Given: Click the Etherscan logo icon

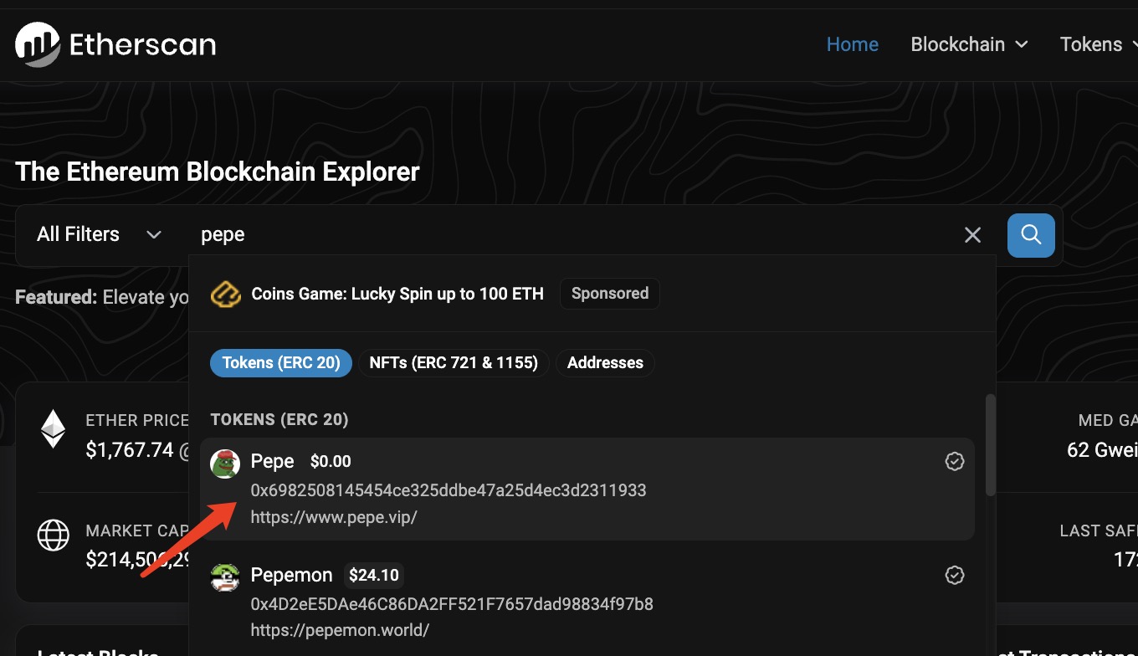Looking at the screenshot, I should coord(38,44).
